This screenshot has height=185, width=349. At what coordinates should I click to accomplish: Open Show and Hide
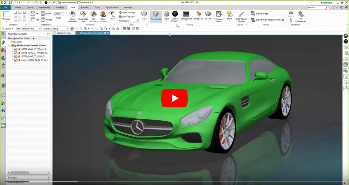tap(72, 17)
